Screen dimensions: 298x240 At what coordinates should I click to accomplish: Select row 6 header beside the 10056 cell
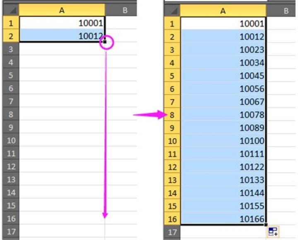coord(172,89)
